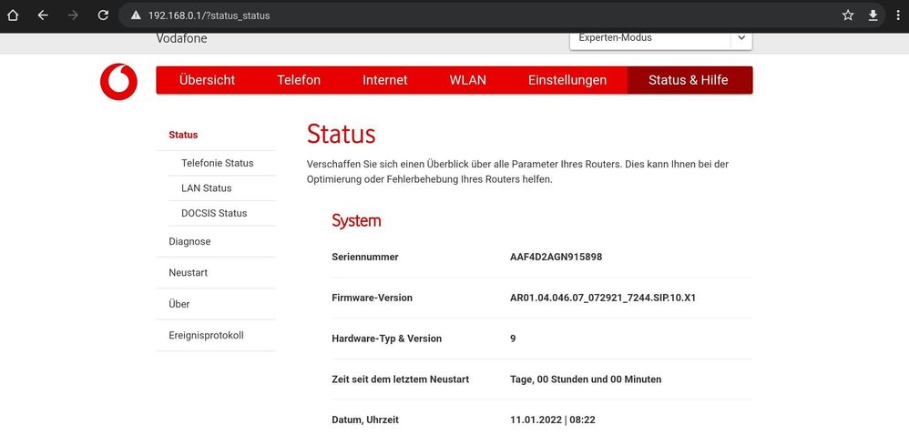909x435 pixels.
Task: Tap the download arrow icon
Action: pyautogui.click(x=873, y=15)
